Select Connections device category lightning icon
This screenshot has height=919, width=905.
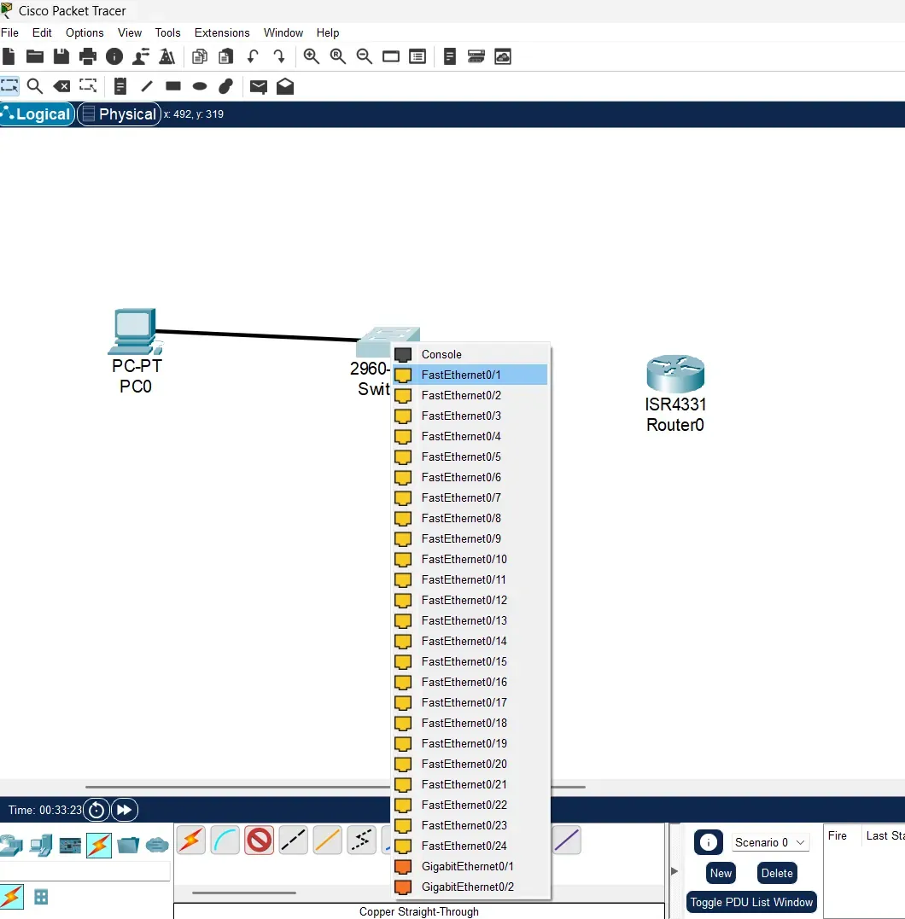pyautogui.click(x=99, y=845)
